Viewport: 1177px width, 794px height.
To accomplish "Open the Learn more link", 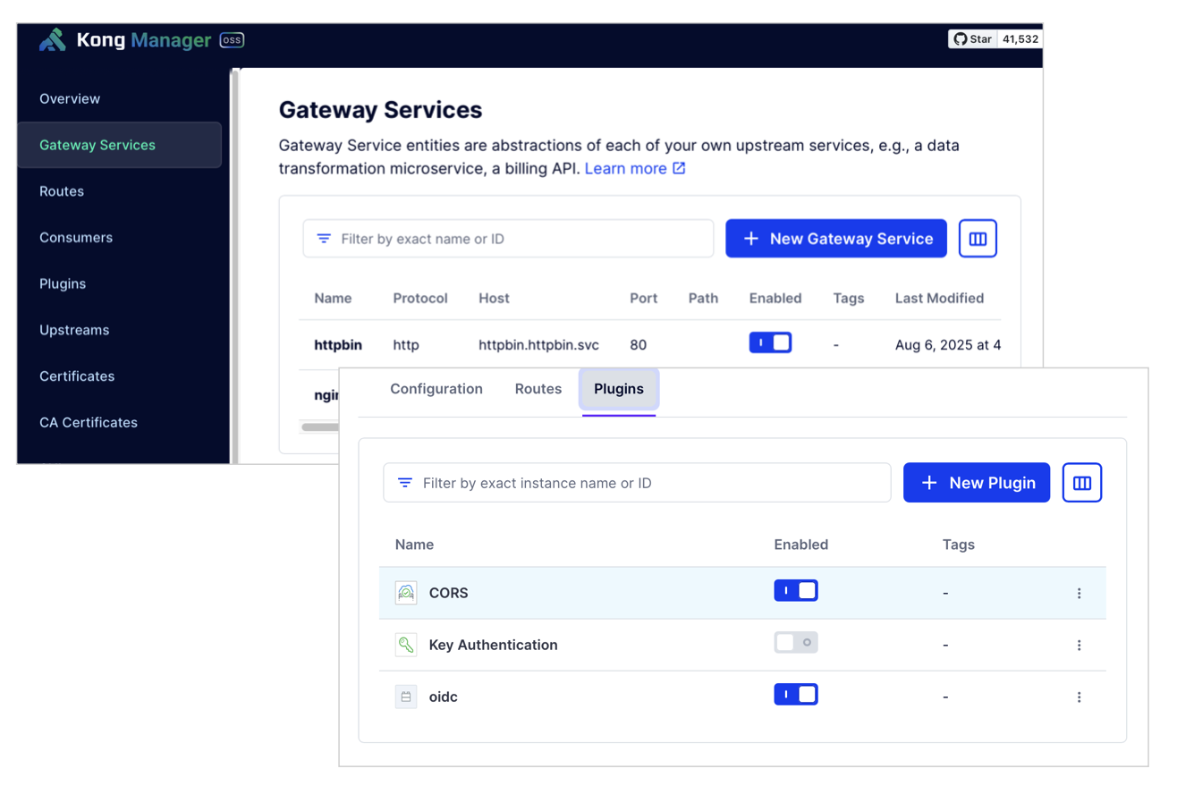I will coord(627,168).
